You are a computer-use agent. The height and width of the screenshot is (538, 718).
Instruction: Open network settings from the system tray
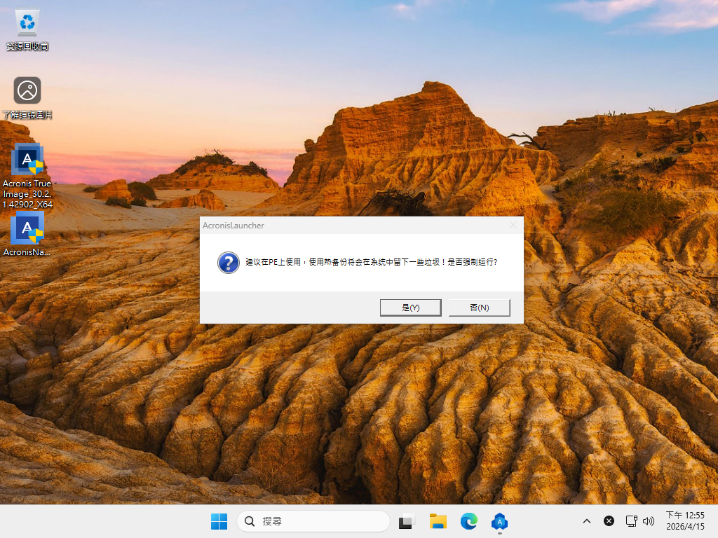(631, 521)
